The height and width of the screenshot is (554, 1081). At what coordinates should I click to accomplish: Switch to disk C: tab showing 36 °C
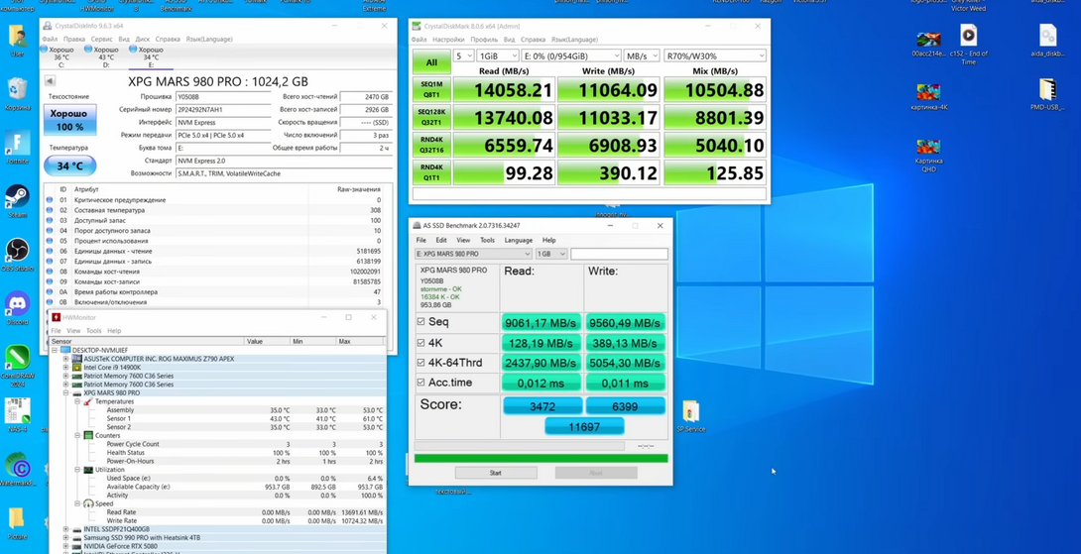coord(59,57)
